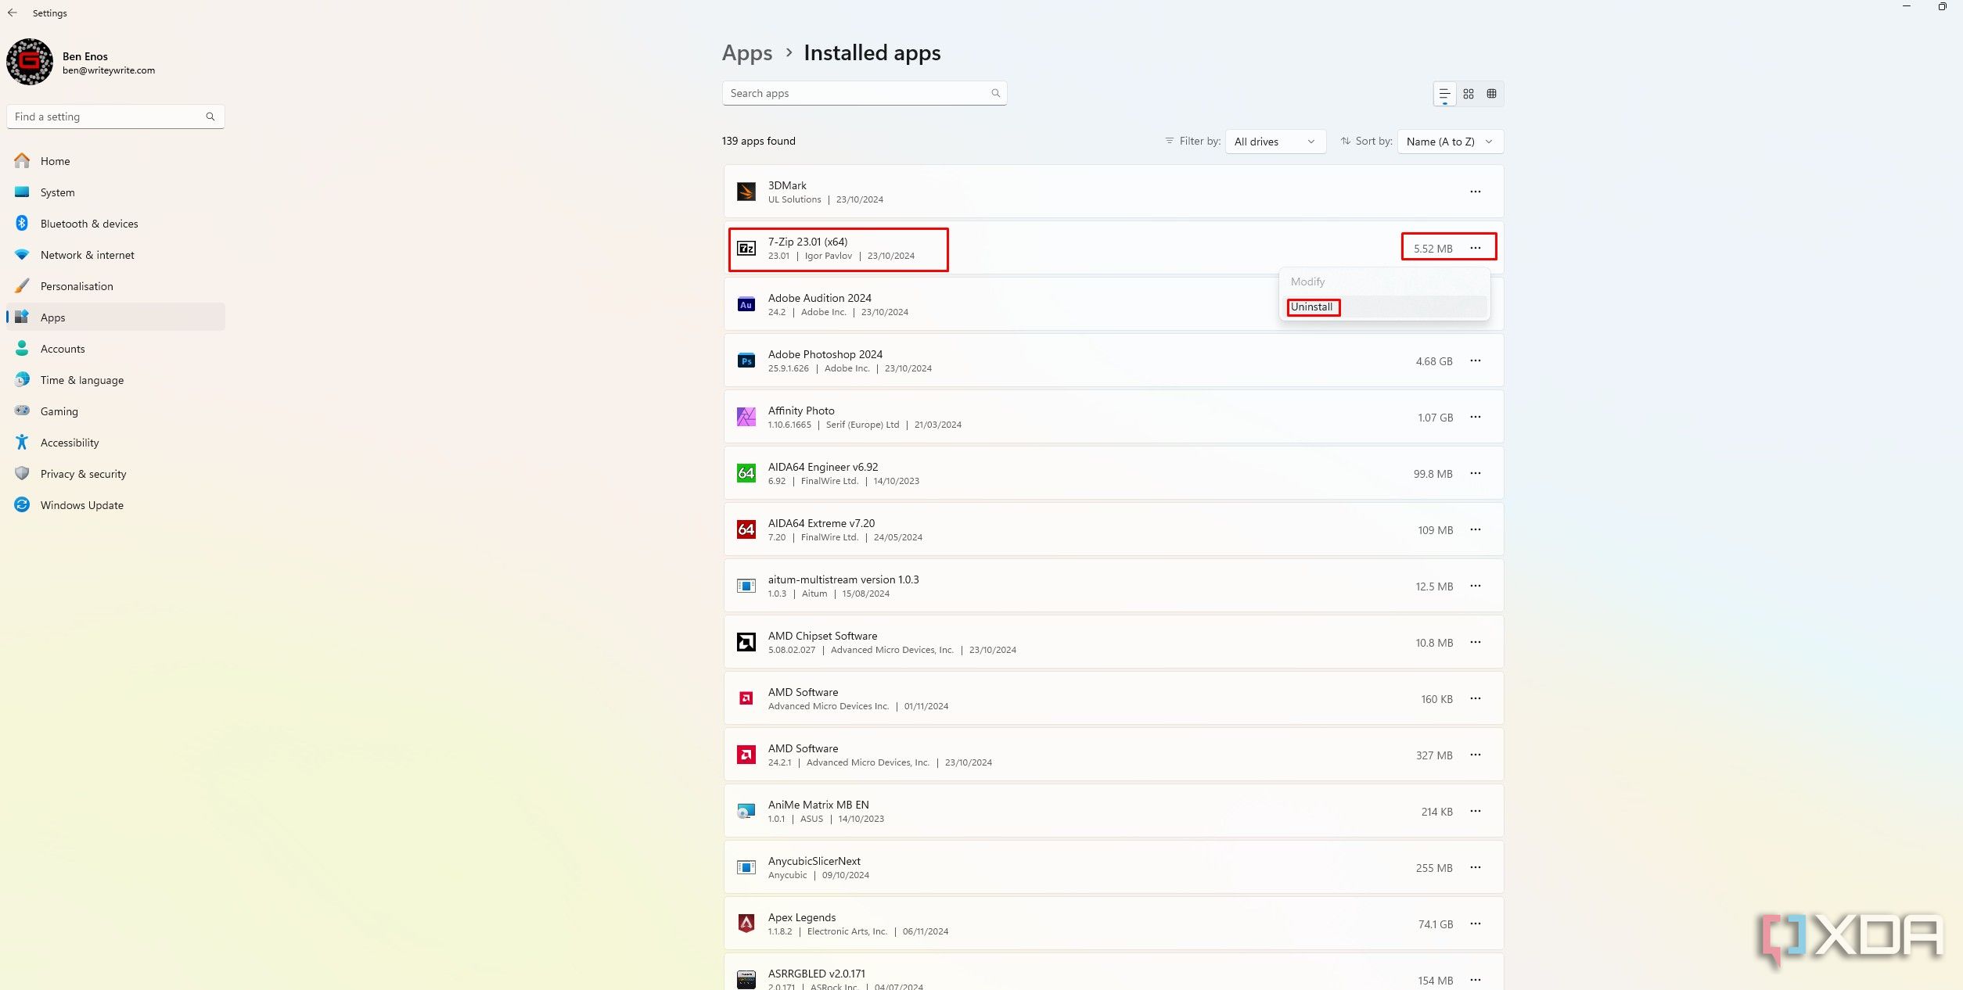Viewport: 1963px width, 990px height.
Task: Click the Apex Legends app icon
Action: point(746,924)
